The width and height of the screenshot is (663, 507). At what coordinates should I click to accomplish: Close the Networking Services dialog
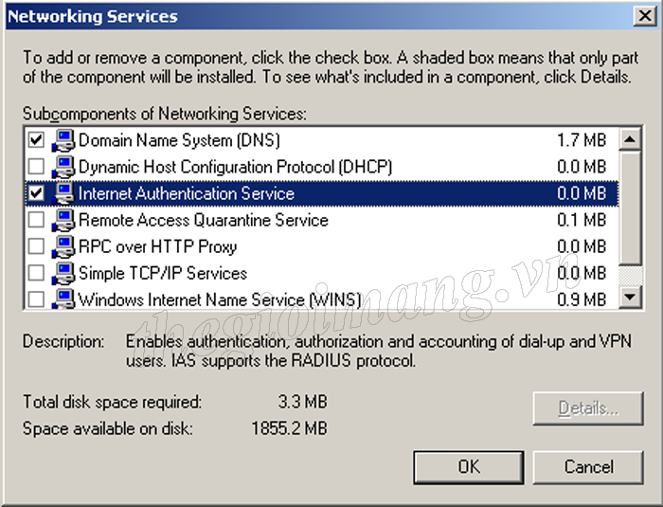643,16
